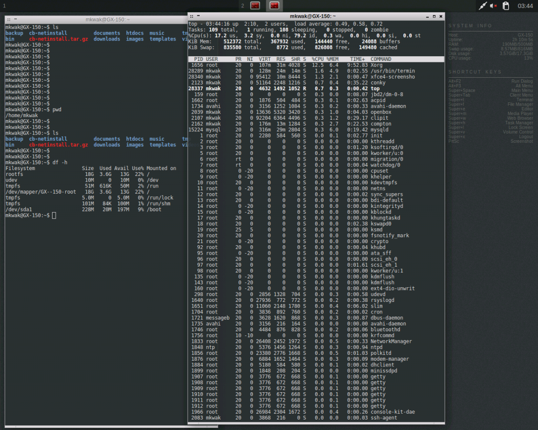The image size is (538, 430).
Task: Select the "compton" process row
Action: pos(316,124)
